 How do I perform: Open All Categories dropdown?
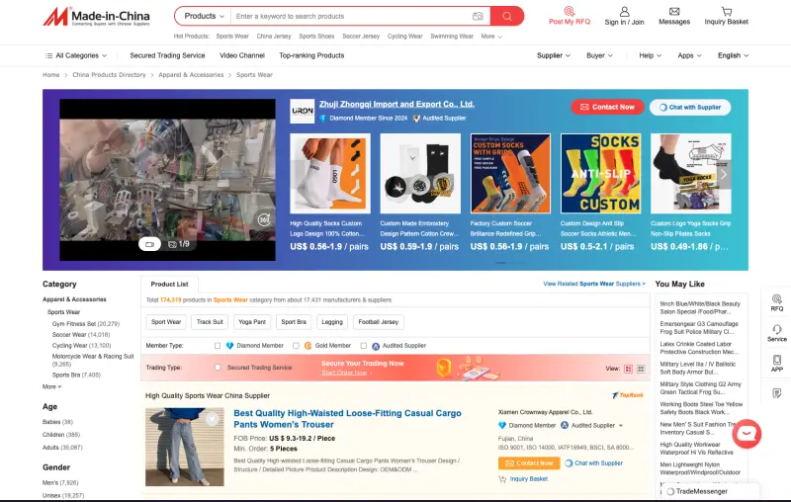(76, 55)
